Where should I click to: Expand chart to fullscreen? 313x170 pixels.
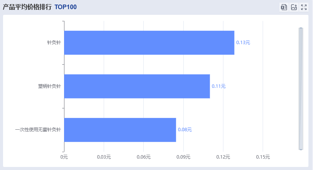pos(304,7)
